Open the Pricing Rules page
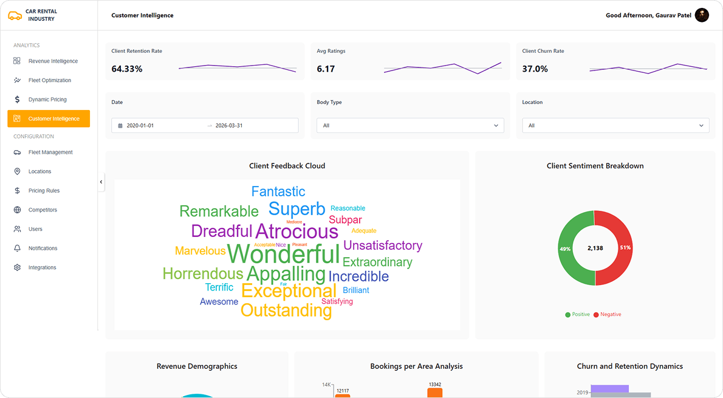Viewport: 723px width, 398px height. [44, 191]
